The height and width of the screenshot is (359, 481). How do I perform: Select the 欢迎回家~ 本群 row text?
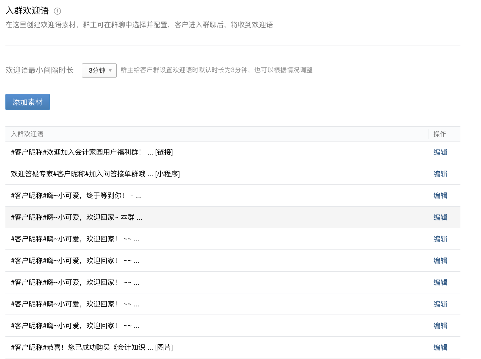(76, 217)
